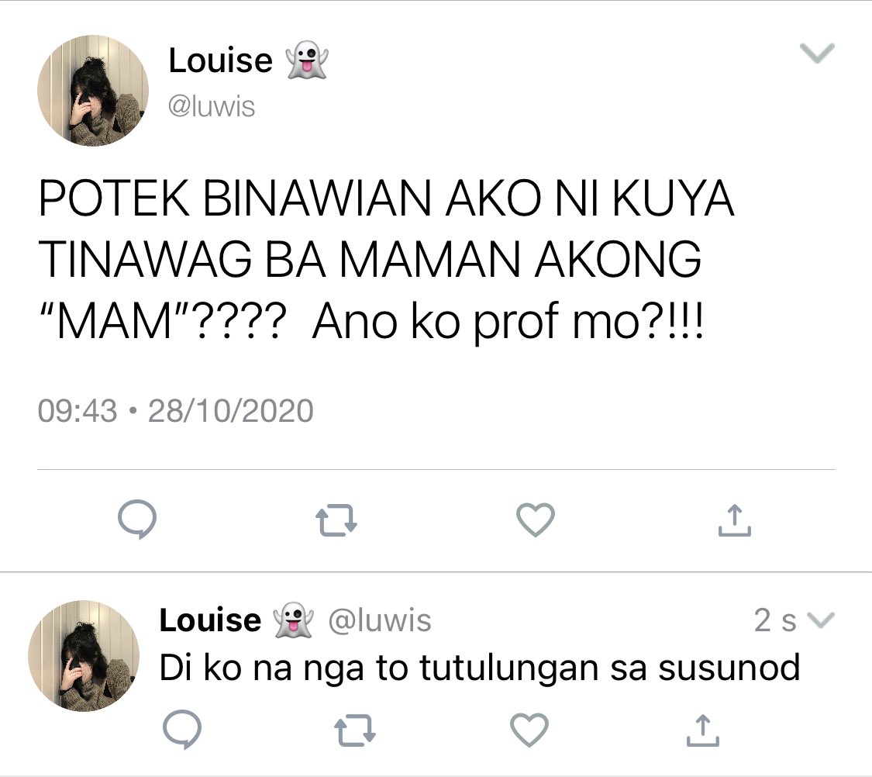Screen dimensions: 872x777
Task: Retweet the 'Di ko na nga' reply tweet
Action: [355, 729]
